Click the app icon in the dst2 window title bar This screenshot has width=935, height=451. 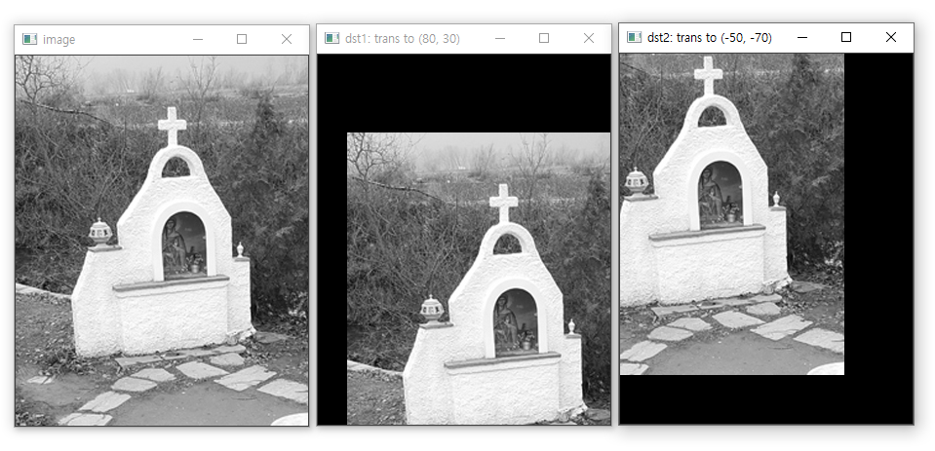coord(634,38)
